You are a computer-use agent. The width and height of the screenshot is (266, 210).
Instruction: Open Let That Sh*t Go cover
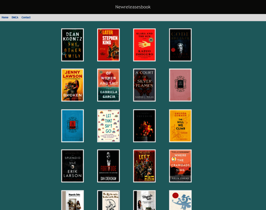point(108,126)
